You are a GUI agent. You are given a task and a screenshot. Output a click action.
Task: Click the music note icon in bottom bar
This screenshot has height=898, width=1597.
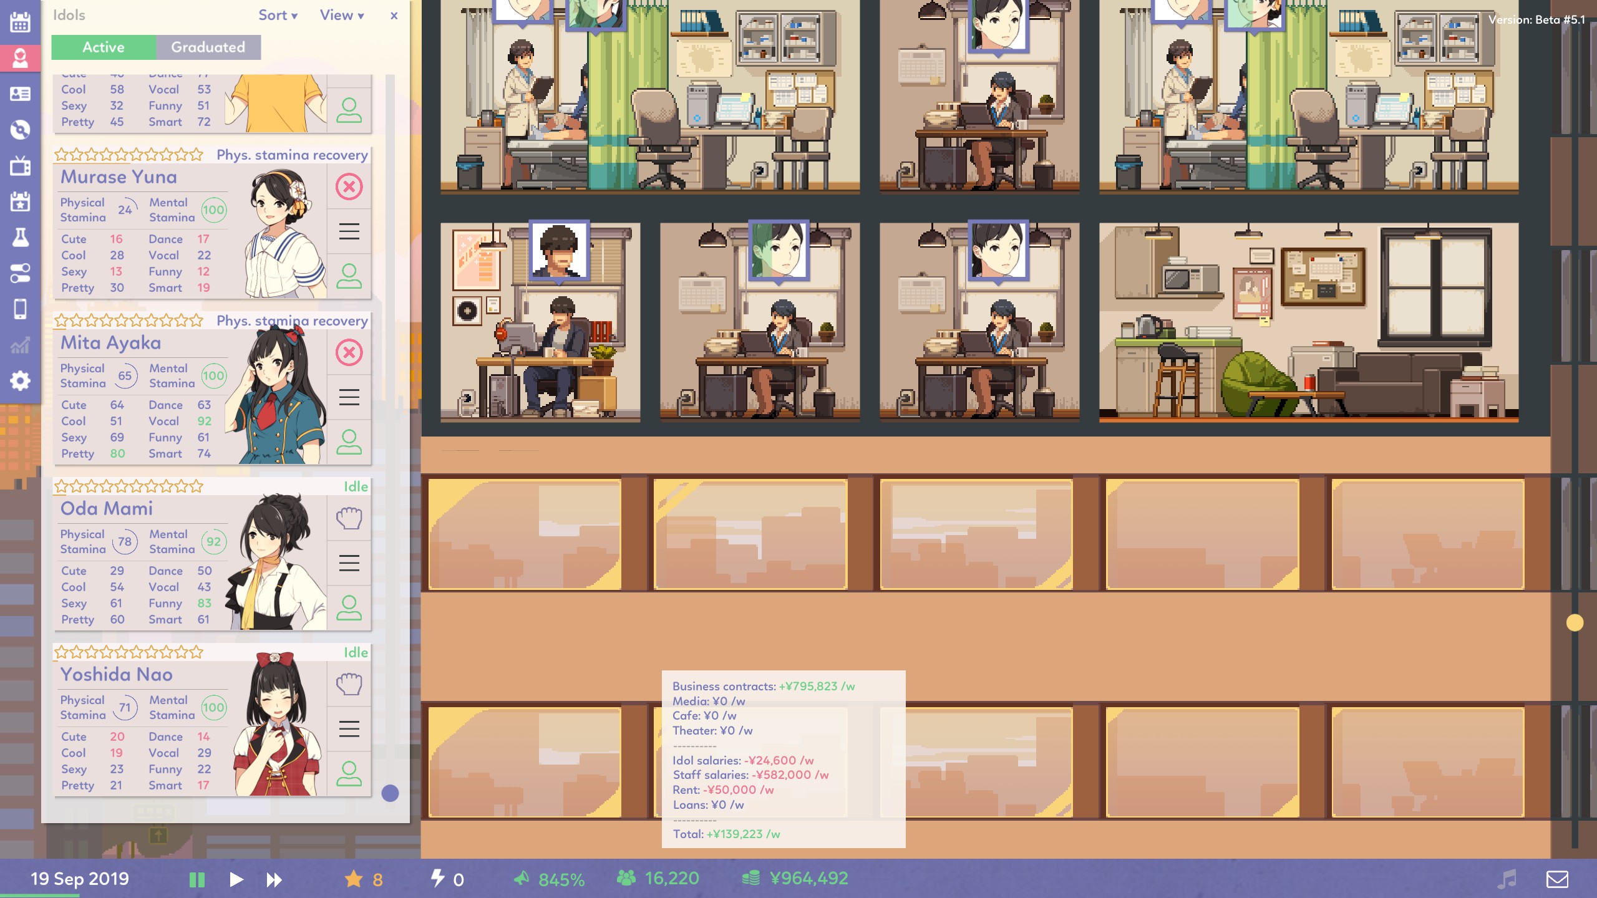(x=1507, y=879)
